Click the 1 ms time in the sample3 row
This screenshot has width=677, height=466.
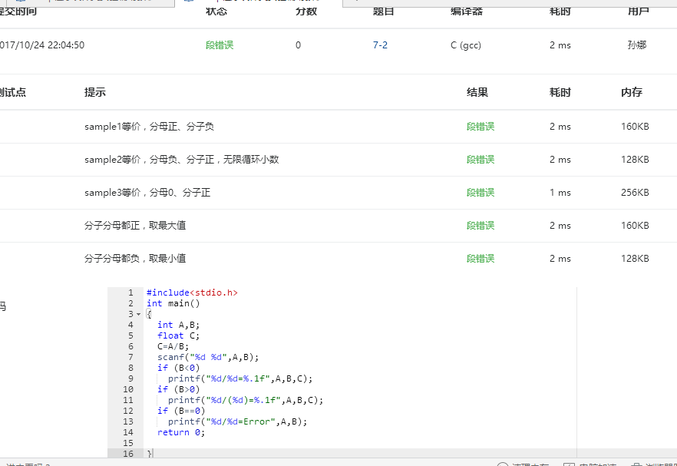click(560, 193)
